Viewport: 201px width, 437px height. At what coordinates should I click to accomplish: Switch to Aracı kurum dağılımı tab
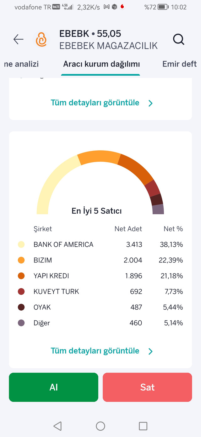(x=101, y=64)
